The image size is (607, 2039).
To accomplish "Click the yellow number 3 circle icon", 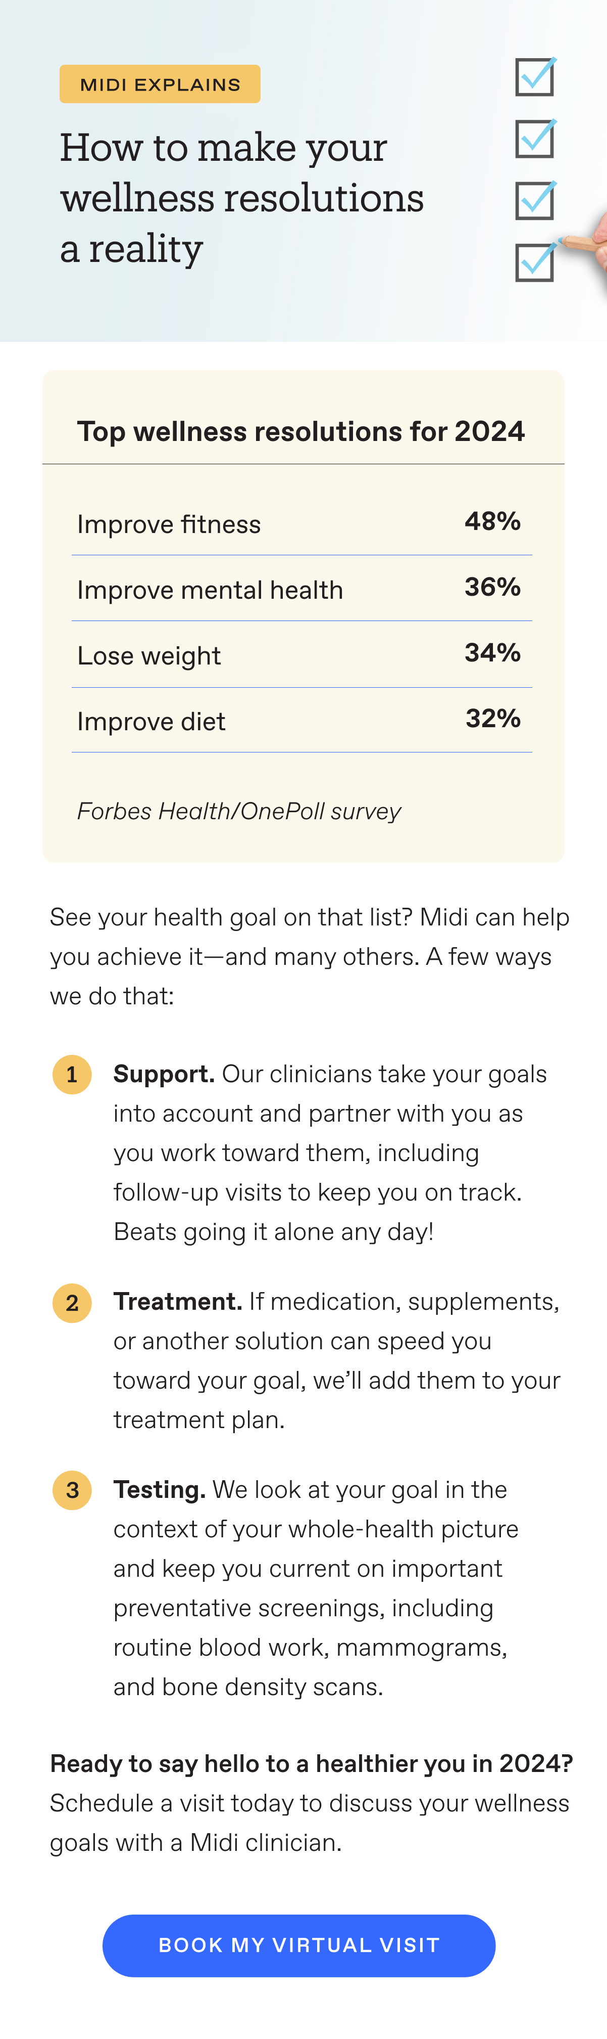I will click(72, 1490).
